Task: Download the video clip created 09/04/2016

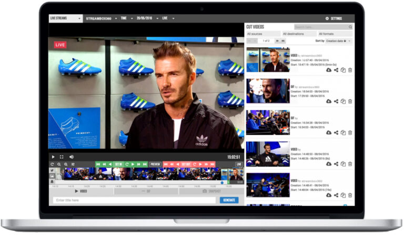Action: [x=329, y=70]
